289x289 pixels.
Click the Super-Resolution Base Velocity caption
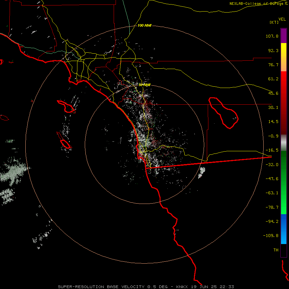coord(146,287)
